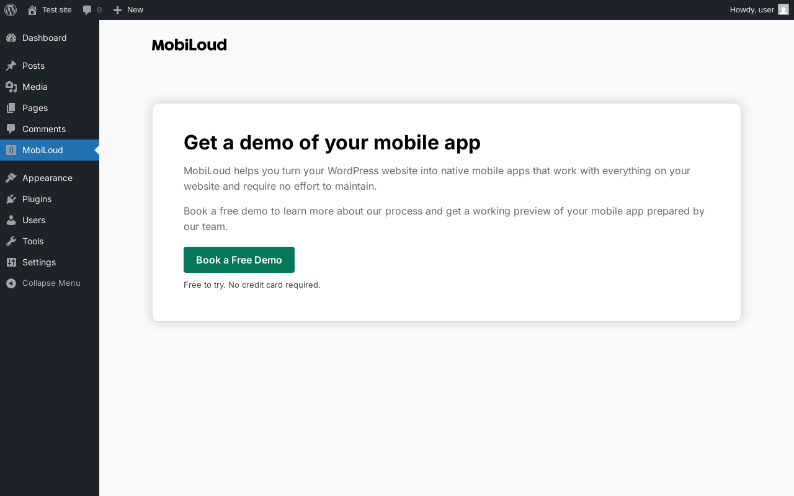The height and width of the screenshot is (496, 794).
Task: Open Comments in the sidebar
Action: tap(50, 129)
